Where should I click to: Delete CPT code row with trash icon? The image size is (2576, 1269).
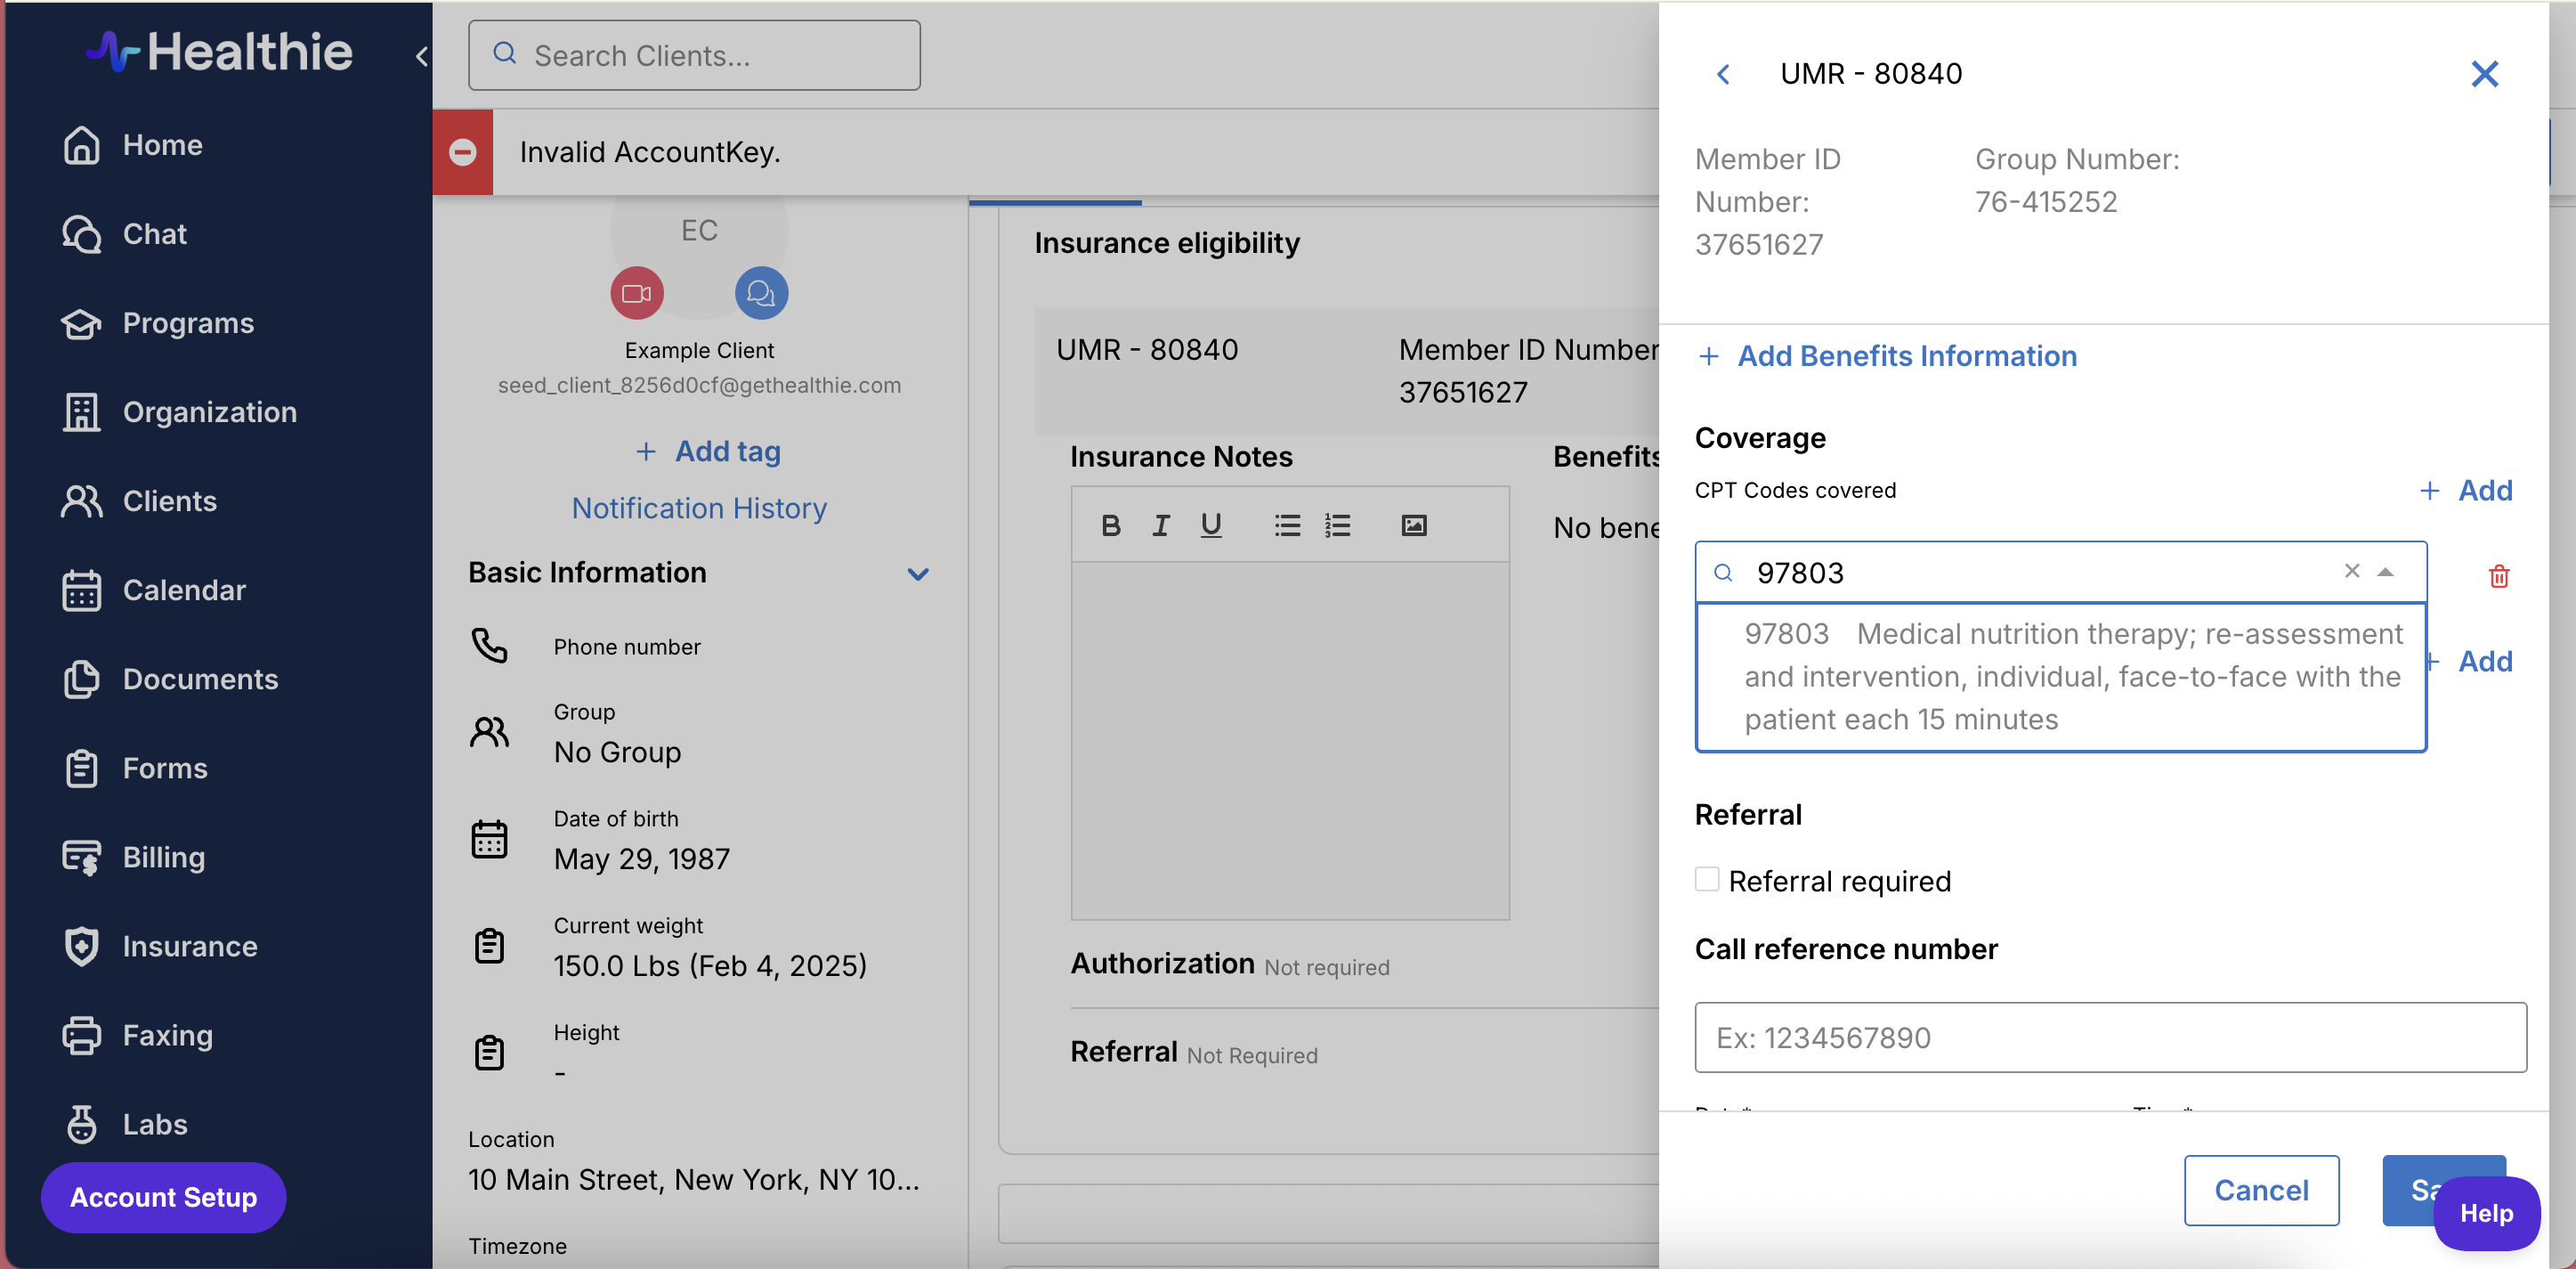pyautogui.click(x=2498, y=575)
